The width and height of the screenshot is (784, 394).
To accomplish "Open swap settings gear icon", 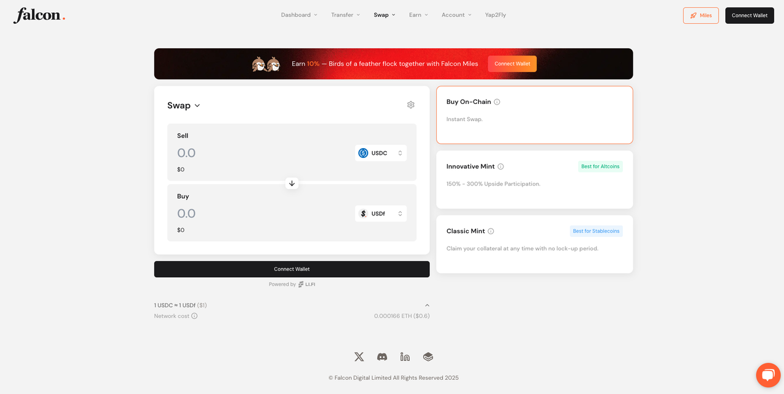I will click(x=410, y=105).
